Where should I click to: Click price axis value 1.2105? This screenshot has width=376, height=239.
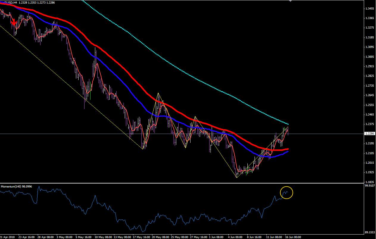[x=370, y=153]
